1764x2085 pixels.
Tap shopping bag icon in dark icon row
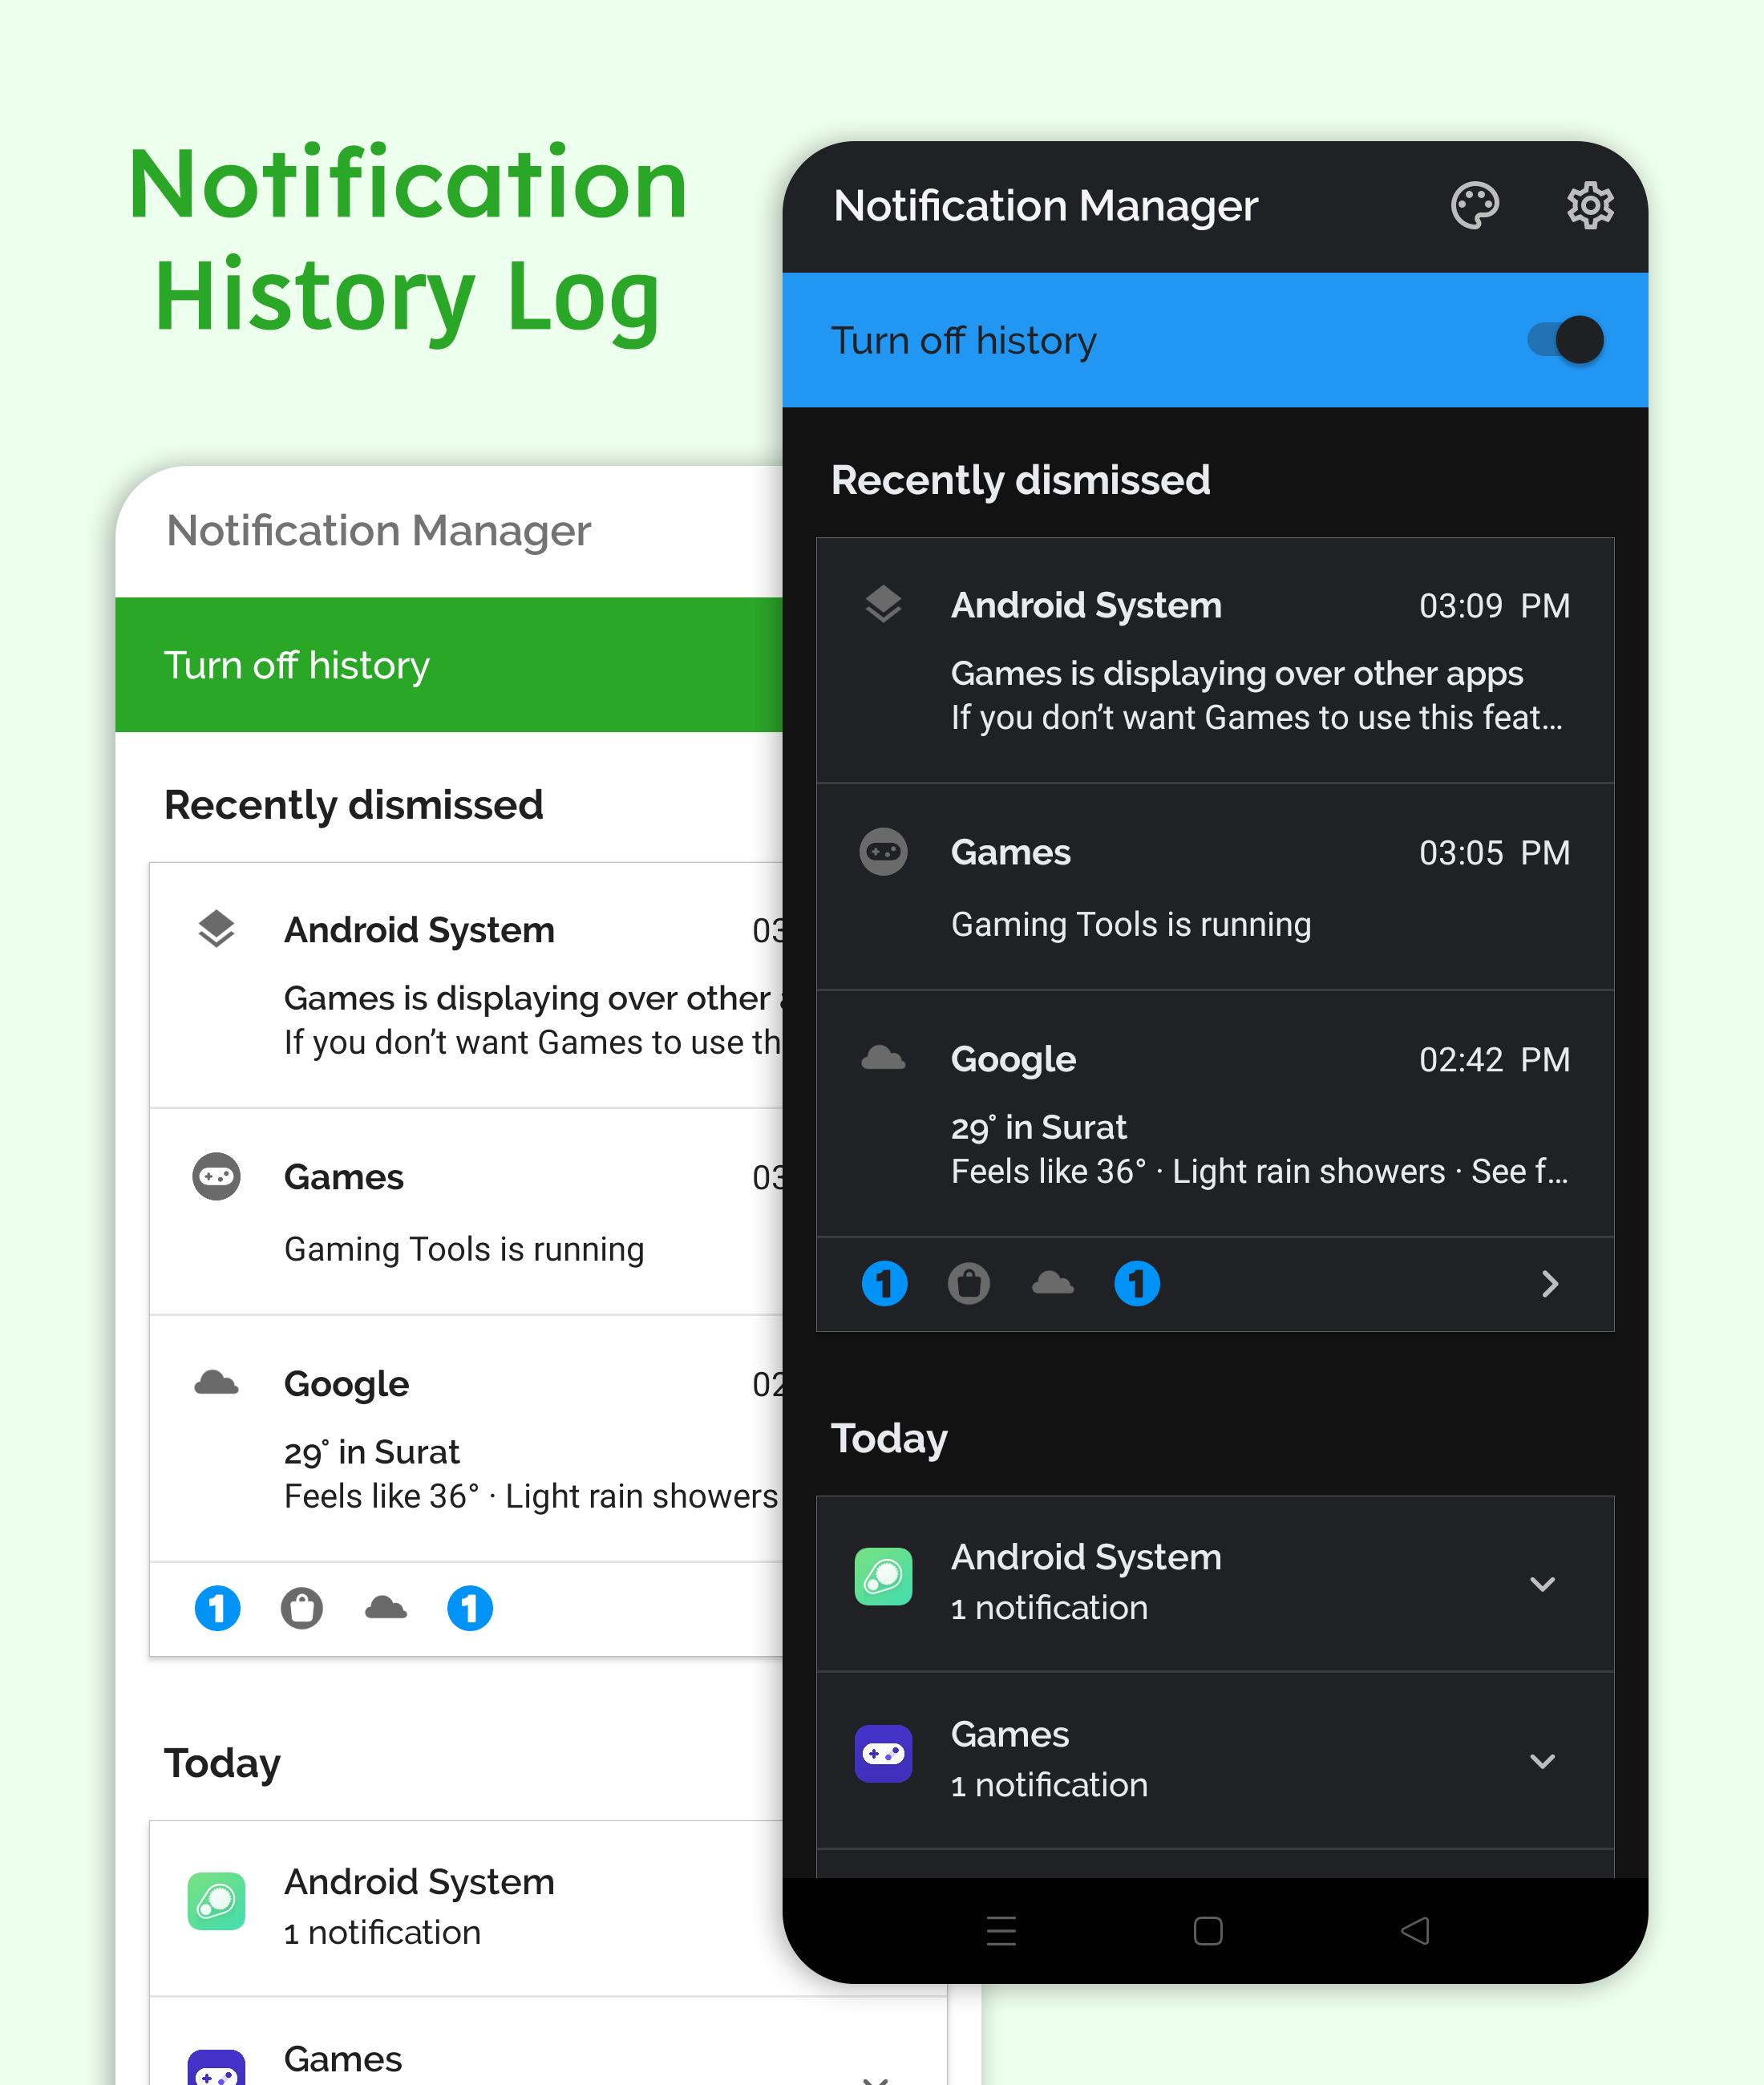[968, 1283]
